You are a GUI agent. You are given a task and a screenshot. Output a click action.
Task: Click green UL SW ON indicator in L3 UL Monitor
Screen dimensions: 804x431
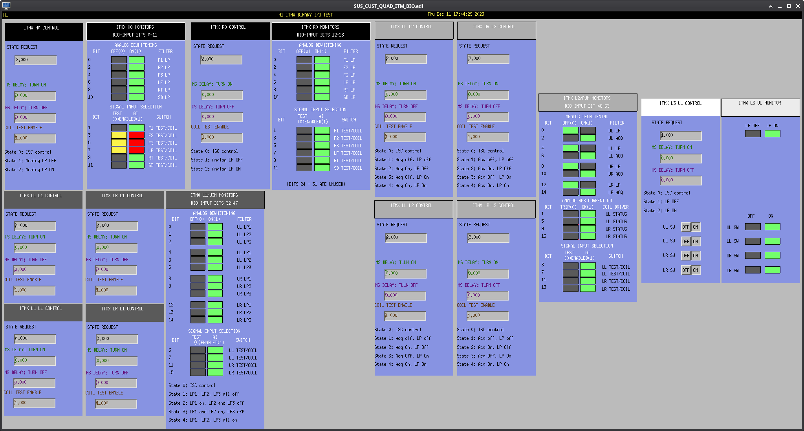772,227
